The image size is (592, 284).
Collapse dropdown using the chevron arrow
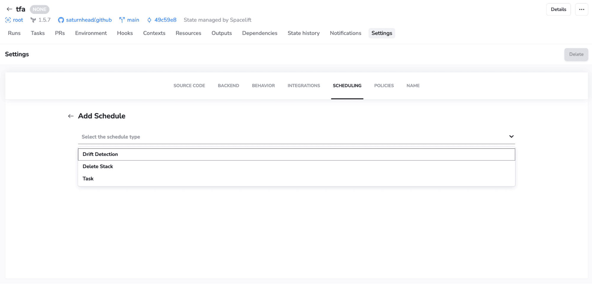point(511,137)
